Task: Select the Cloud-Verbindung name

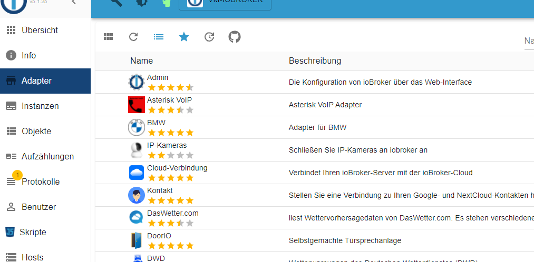Action: [177, 168]
